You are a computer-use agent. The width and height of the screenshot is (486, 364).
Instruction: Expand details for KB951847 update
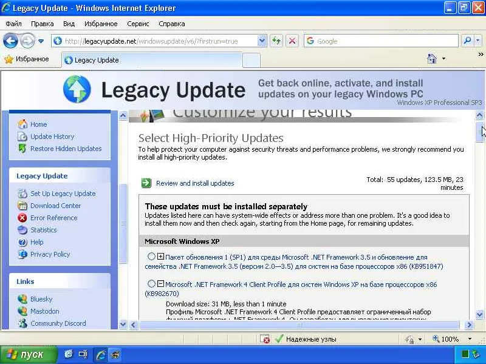(160, 257)
